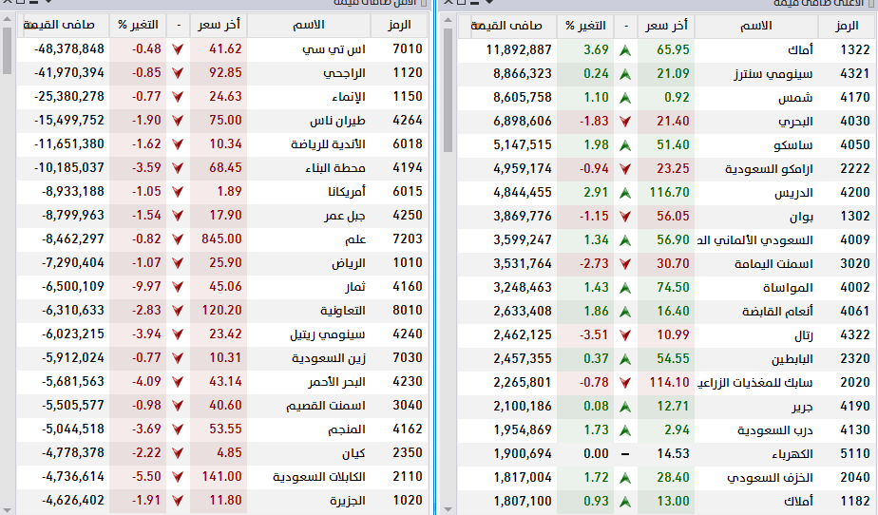
Task: Select زين السعودية stock name
Action: (x=329, y=357)
